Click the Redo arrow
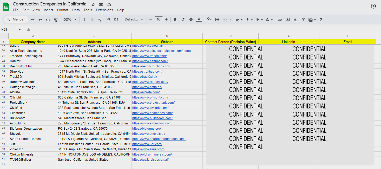The width and height of the screenshot is (381, 169). (x=40, y=19)
